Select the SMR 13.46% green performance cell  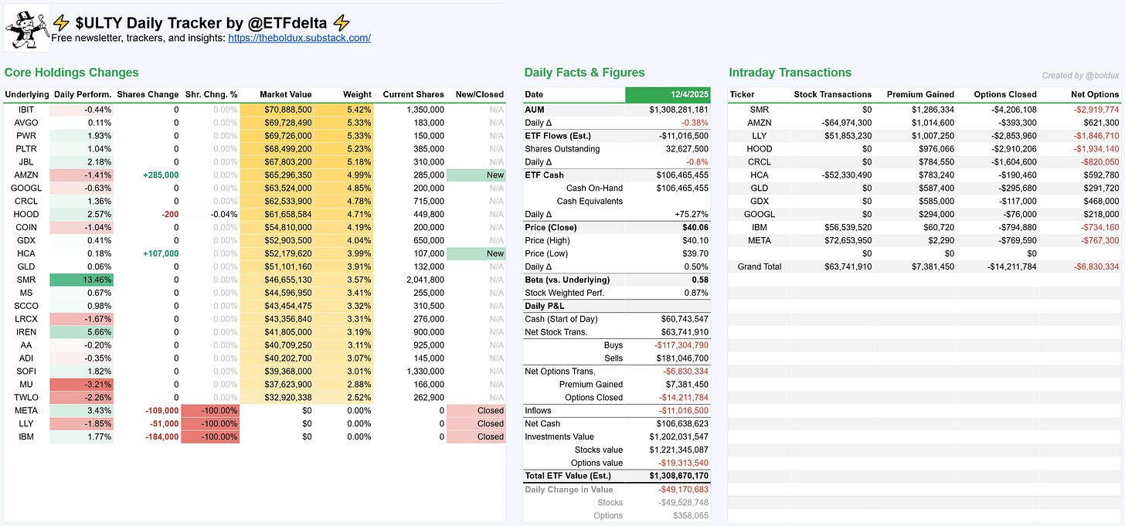tap(81, 280)
